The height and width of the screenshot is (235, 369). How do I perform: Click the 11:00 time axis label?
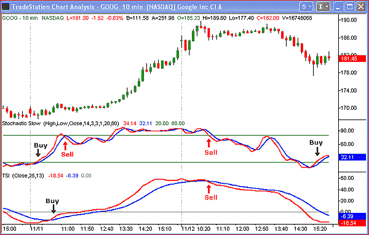point(68,229)
